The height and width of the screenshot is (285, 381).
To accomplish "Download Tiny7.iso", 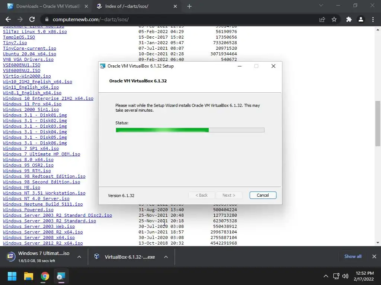I will point(15,43).
